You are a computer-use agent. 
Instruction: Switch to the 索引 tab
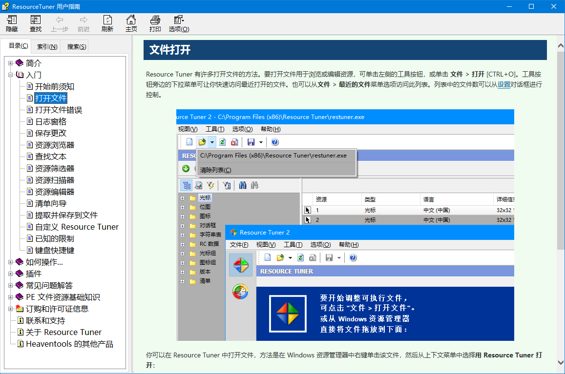click(x=47, y=47)
